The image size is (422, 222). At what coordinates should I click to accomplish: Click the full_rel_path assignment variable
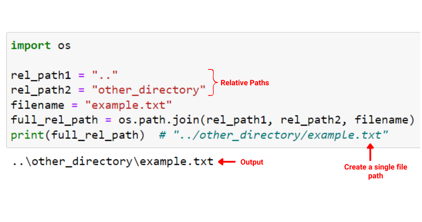(55, 120)
